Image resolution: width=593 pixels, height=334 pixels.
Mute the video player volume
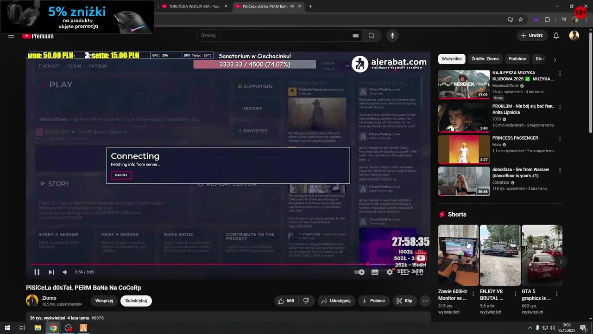(65, 272)
